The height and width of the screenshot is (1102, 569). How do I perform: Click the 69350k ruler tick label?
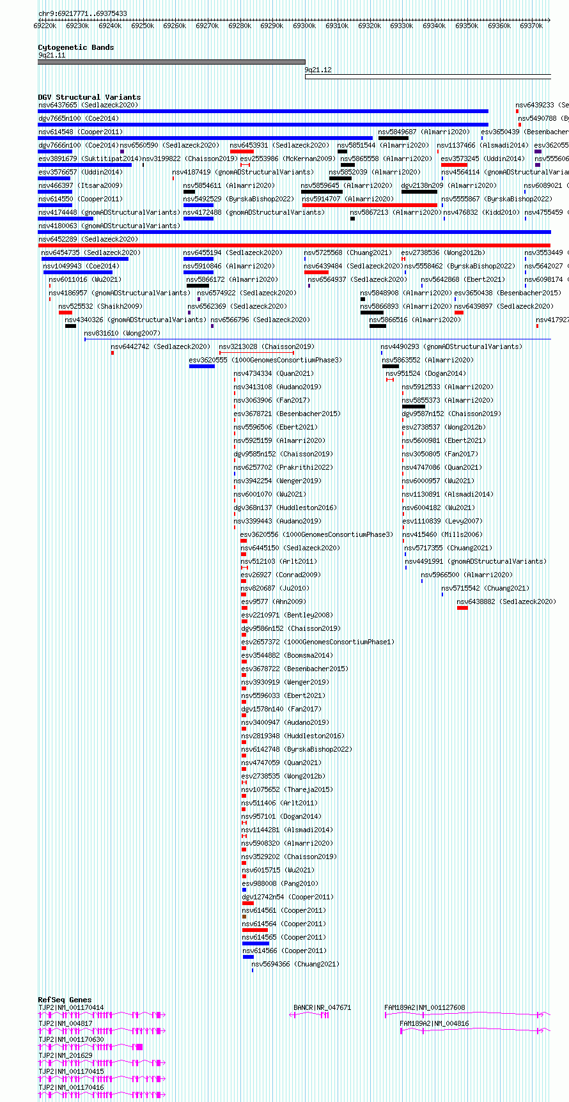pyautogui.click(x=467, y=26)
